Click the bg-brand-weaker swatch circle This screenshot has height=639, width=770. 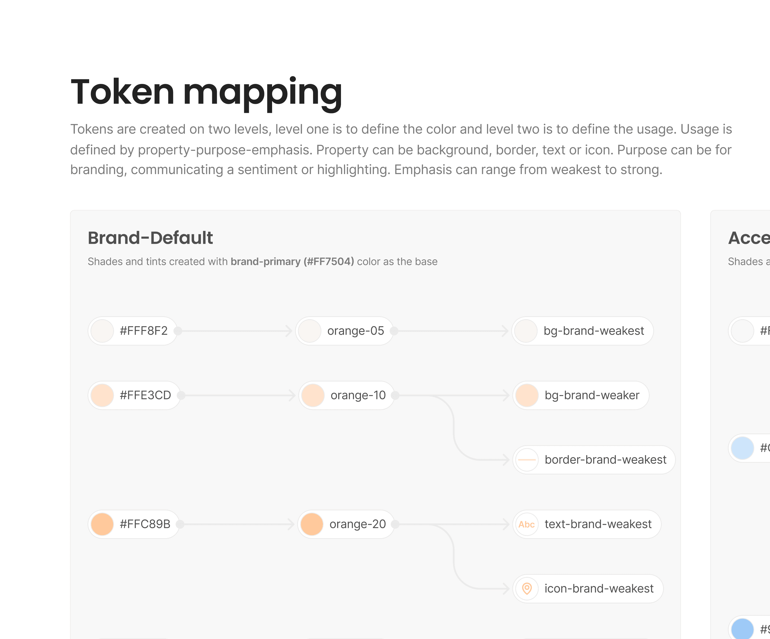point(527,395)
